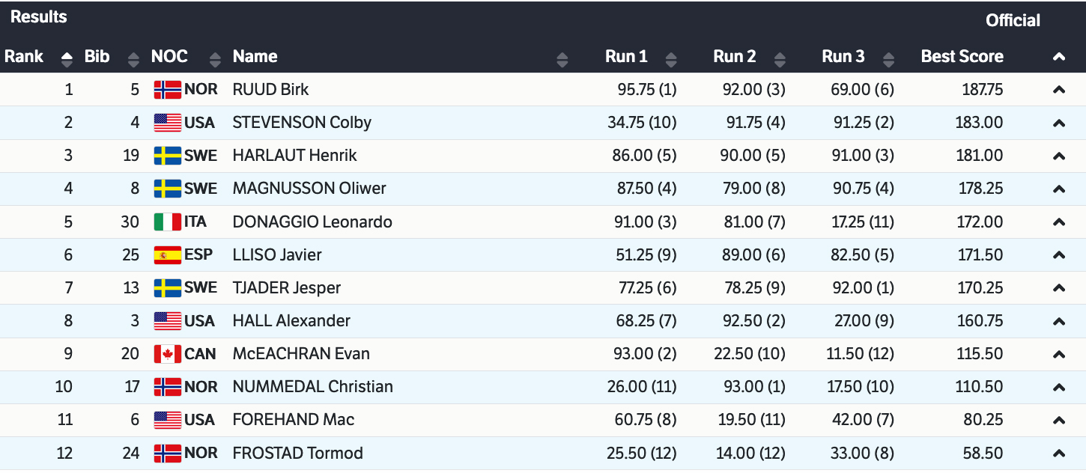Sort table by Bib number arrows

[x=133, y=58]
